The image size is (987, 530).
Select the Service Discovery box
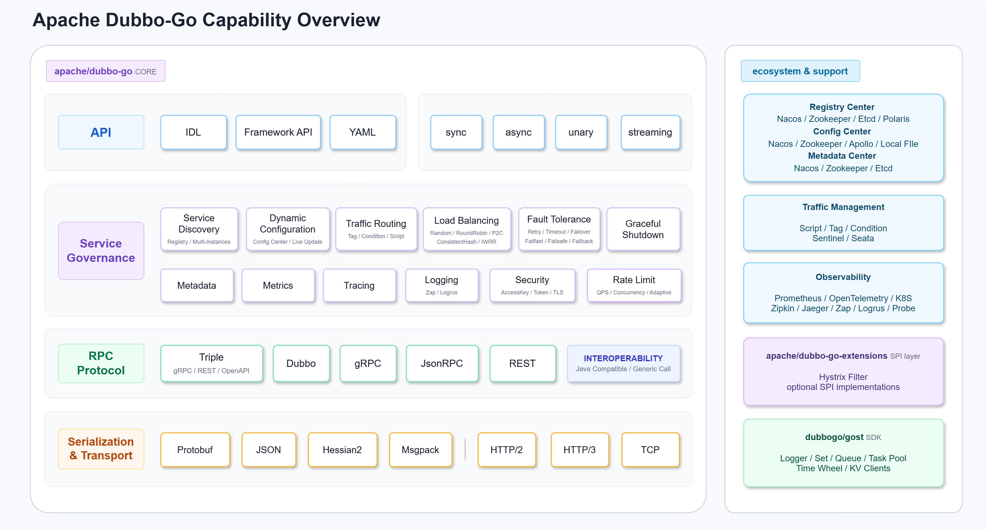click(x=199, y=229)
